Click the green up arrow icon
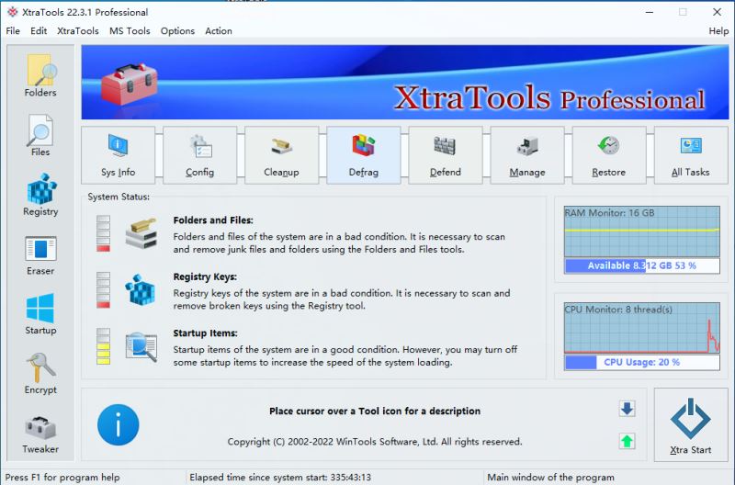 tap(627, 441)
